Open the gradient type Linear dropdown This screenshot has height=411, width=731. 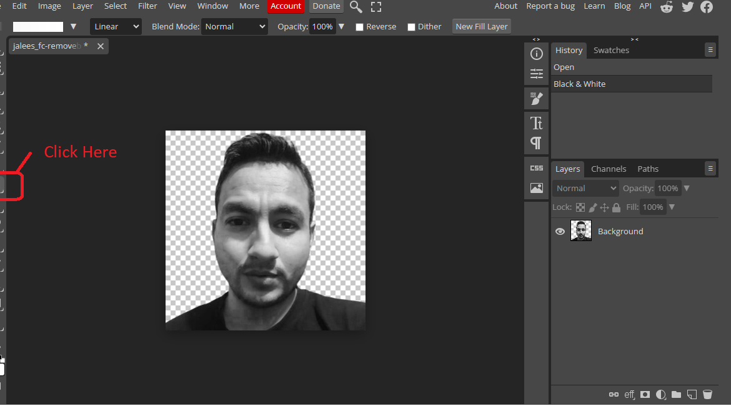[116, 27]
